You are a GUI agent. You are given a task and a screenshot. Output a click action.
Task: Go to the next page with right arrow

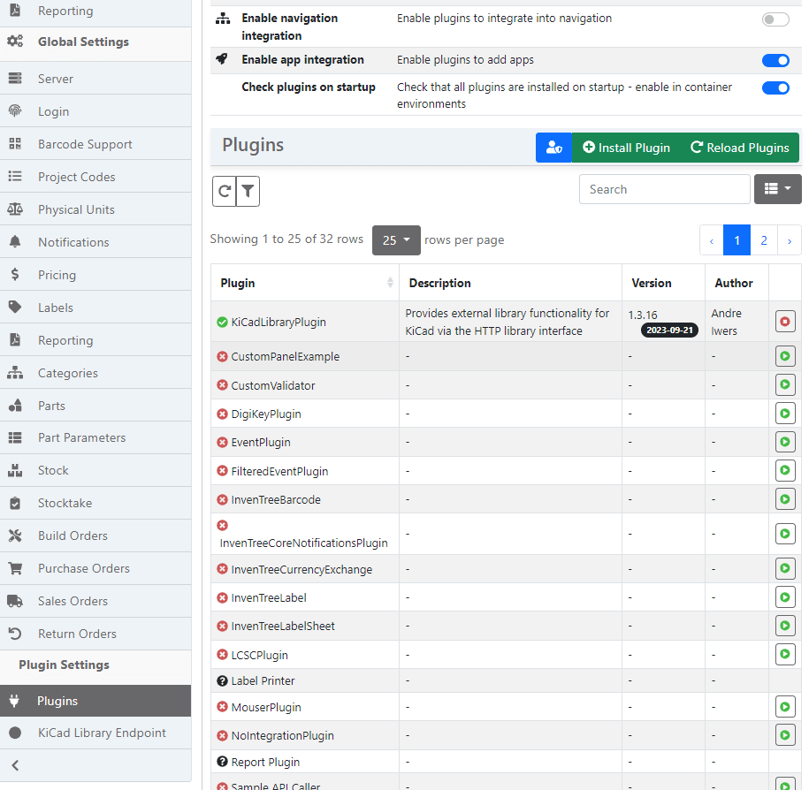(x=790, y=240)
